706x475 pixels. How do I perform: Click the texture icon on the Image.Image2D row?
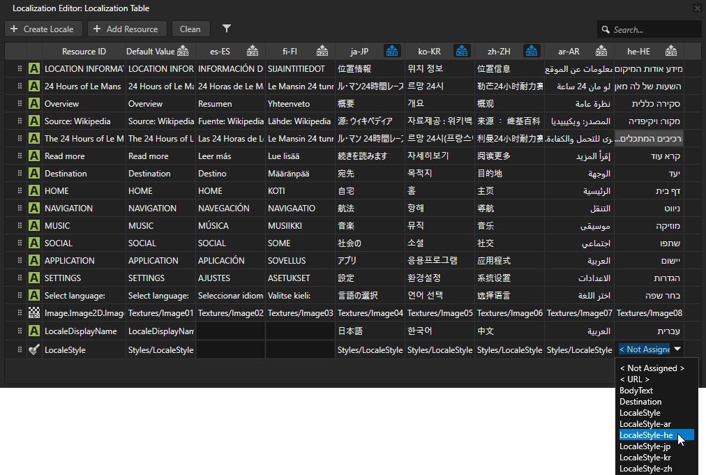33,312
